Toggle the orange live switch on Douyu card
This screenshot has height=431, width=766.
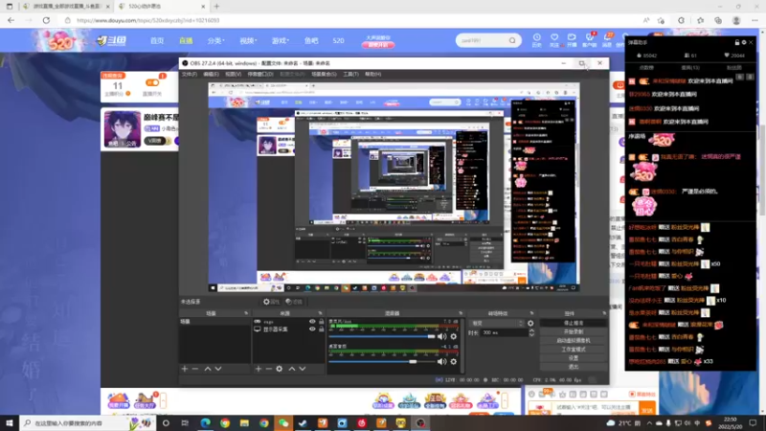[x=152, y=82]
